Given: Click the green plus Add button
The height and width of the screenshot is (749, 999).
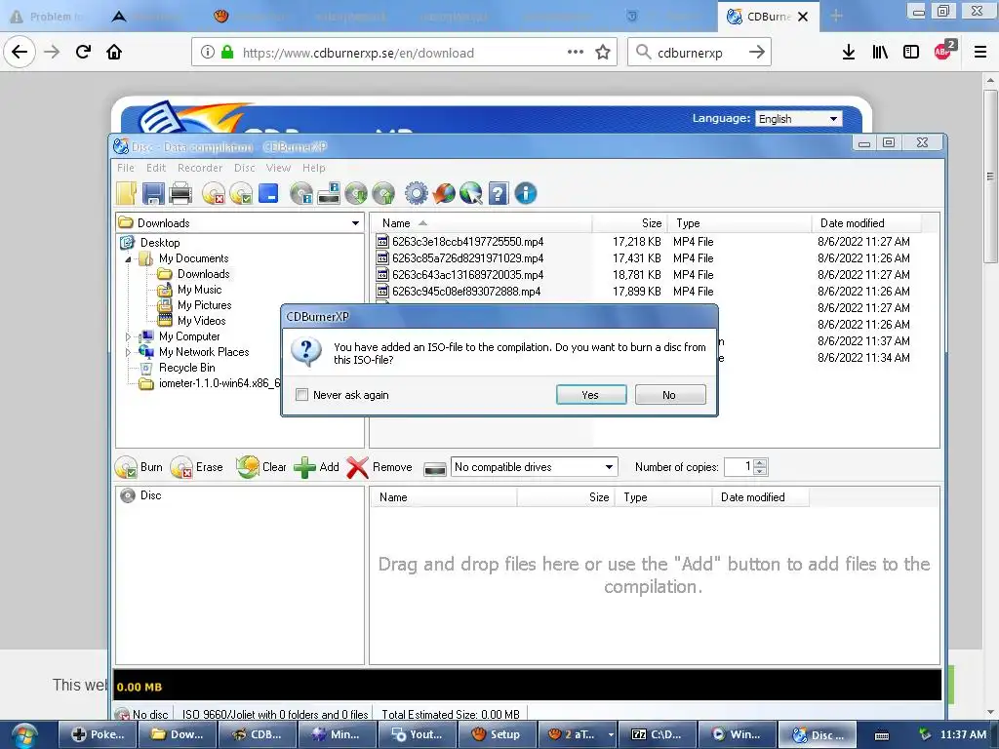Looking at the screenshot, I should (x=317, y=467).
